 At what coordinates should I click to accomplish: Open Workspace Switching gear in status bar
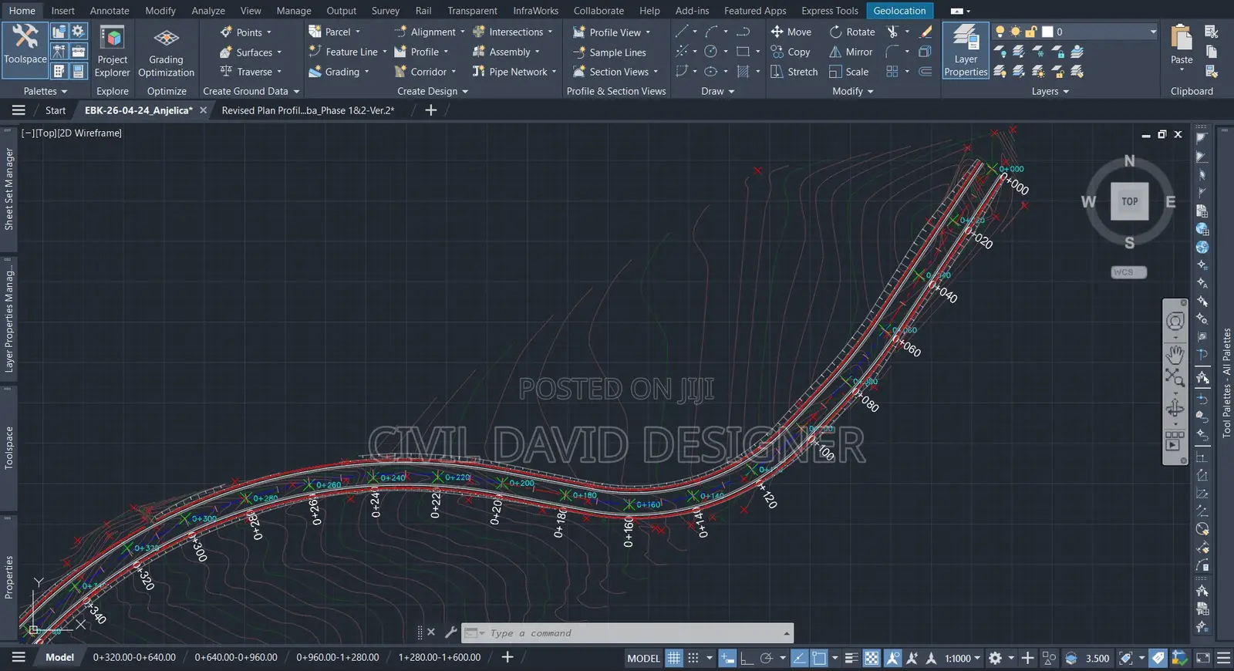click(x=996, y=658)
